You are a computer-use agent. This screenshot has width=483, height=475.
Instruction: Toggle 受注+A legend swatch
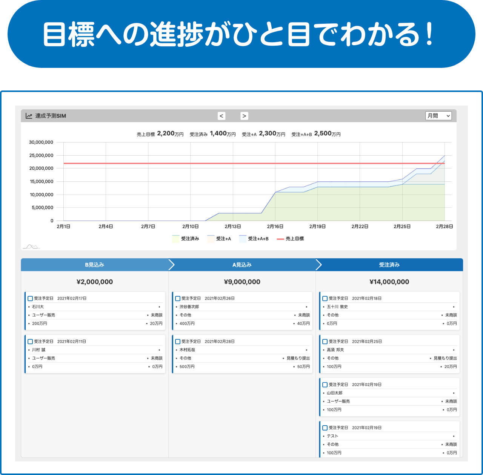[x=211, y=239]
